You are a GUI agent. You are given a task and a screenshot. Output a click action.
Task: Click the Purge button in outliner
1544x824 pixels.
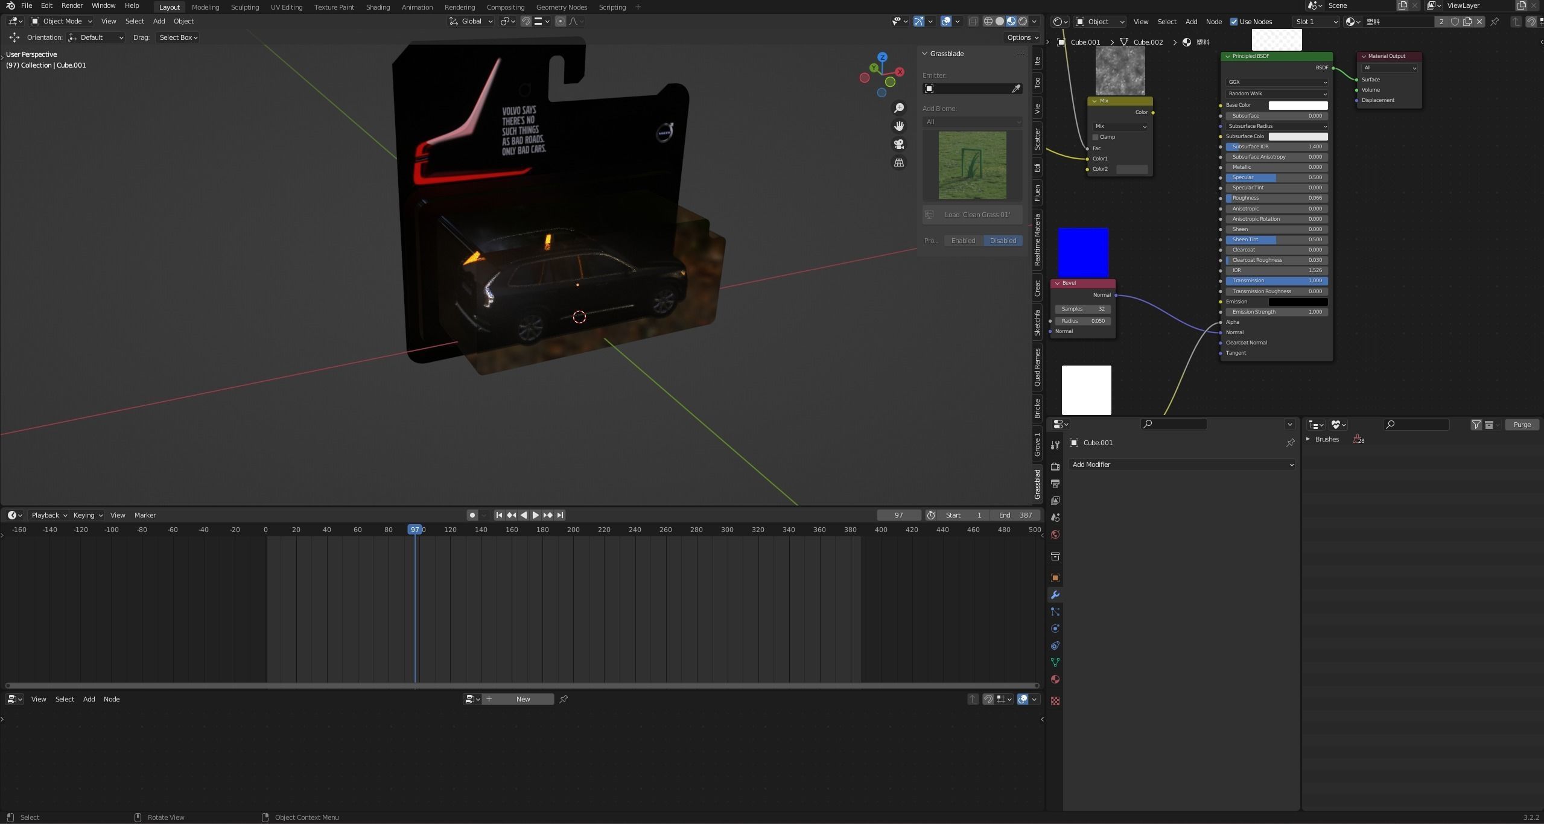[1522, 425]
